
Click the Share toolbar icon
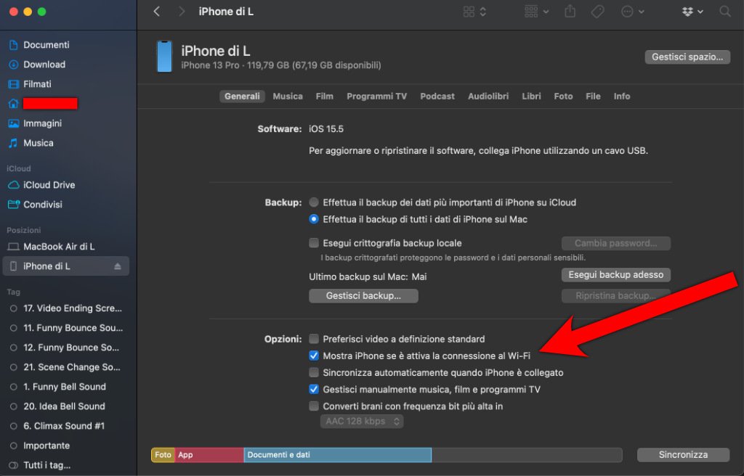click(570, 12)
